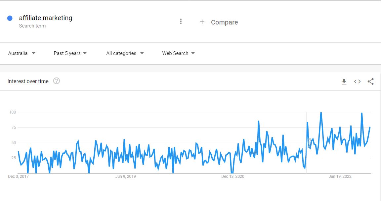Screen dimensions: 381x201
Task: Open the help icon beside Interest over time
Action: point(56,81)
